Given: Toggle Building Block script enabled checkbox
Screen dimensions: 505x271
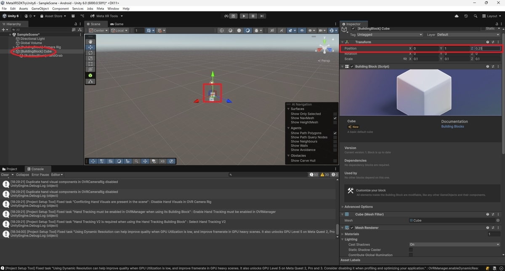Looking at the screenshot, I should click(x=352, y=66).
